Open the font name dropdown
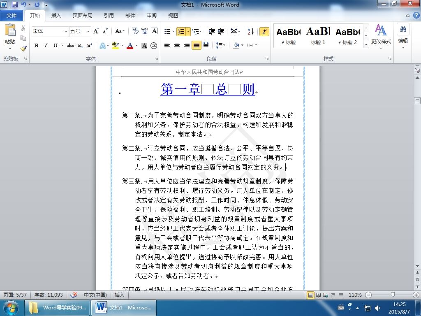This screenshot has height=316, width=421. point(66,31)
